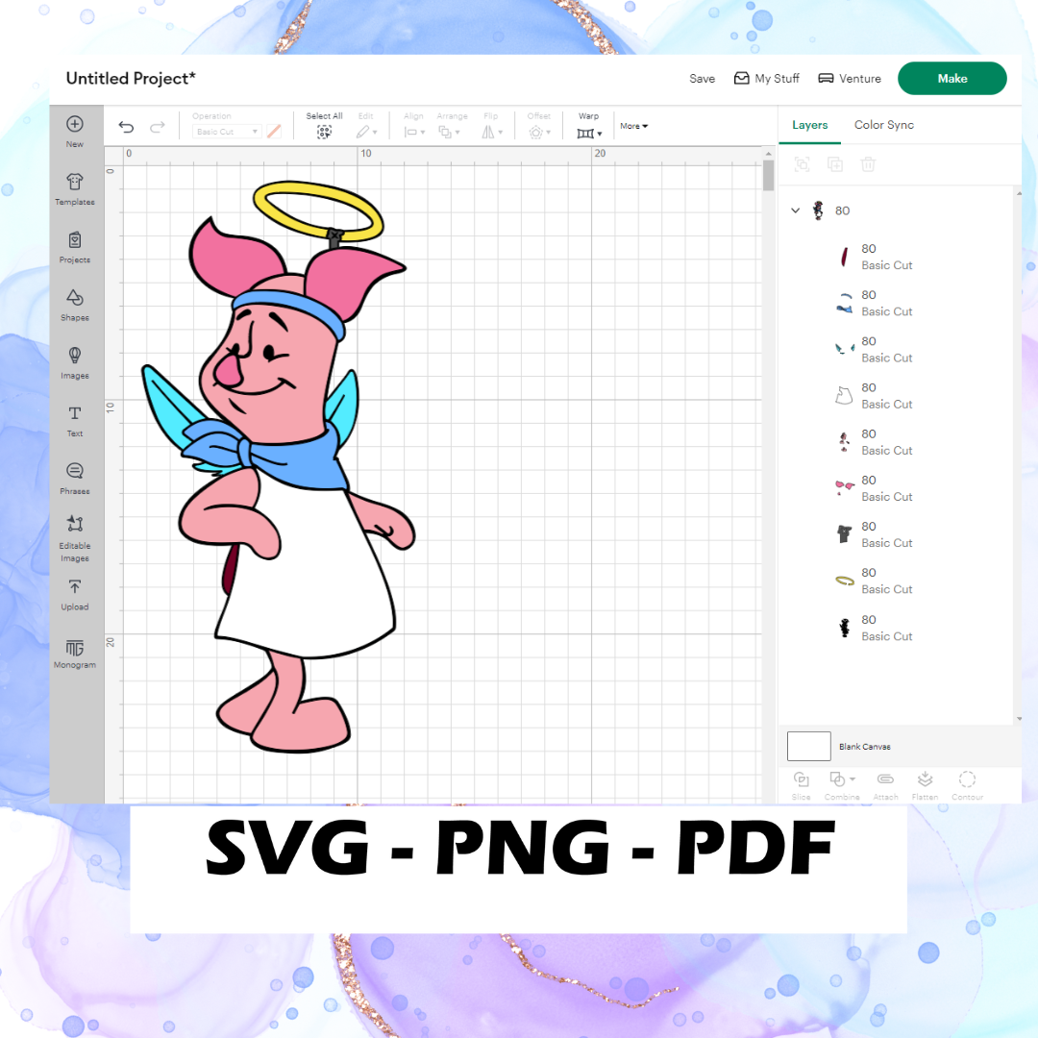Open the Monogram tool
This screenshot has width=1038, height=1038.
(x=75, y=654)
